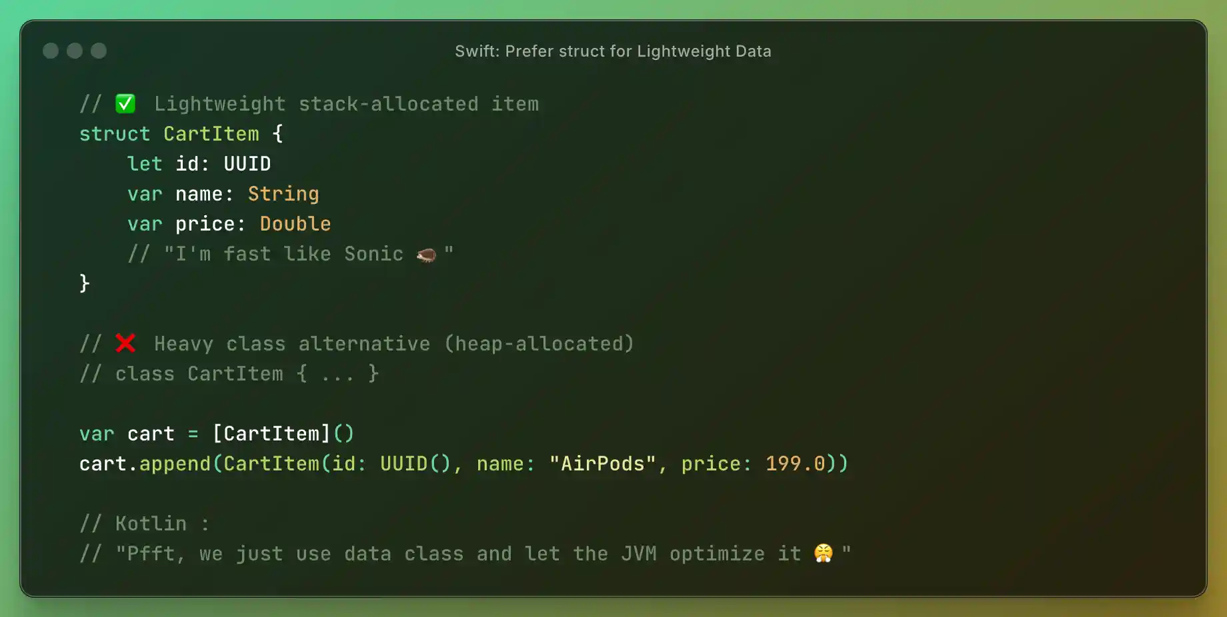The height and width of the screenshot is (617, 1227).
Task: Click the green checkmark emoji in first comment
Action: [125, 104]
